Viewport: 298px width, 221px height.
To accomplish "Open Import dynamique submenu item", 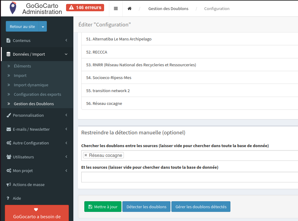I will coord(31,85).
